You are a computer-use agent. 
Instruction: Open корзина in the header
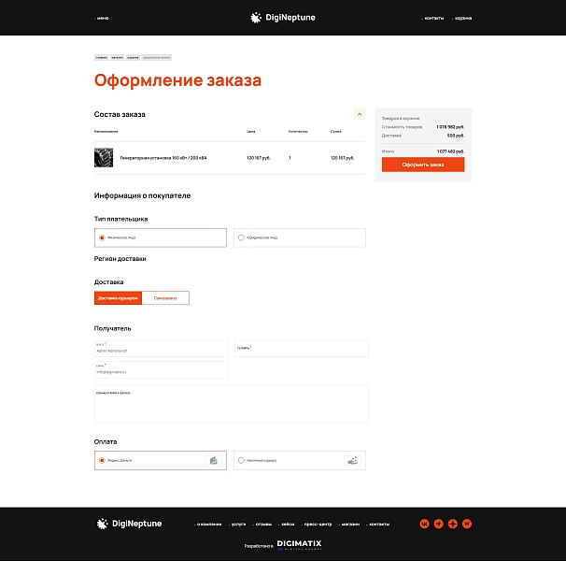coord(462,18)
